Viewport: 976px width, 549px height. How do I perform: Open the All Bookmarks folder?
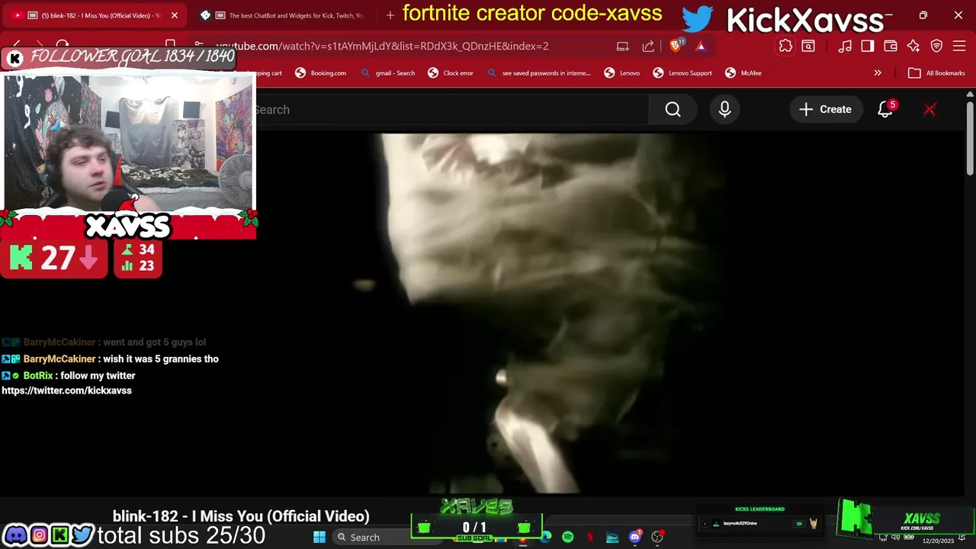936,73
